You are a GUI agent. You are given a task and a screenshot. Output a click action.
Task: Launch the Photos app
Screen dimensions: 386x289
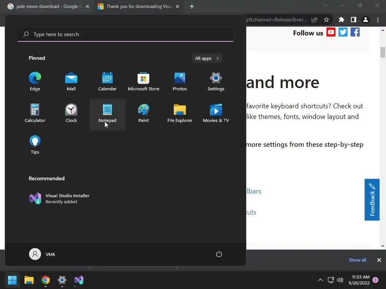[180, 82]
